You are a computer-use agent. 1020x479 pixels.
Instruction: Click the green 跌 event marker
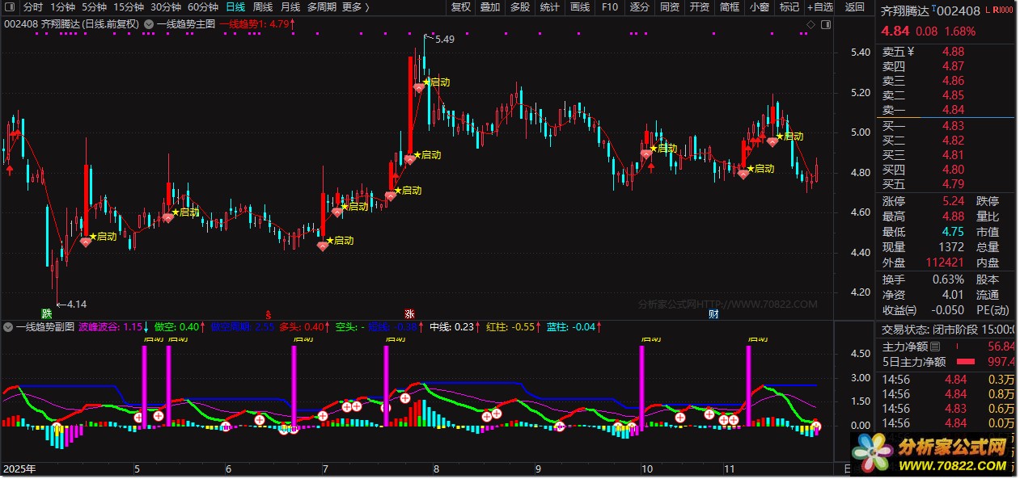[x=47, y=313]
